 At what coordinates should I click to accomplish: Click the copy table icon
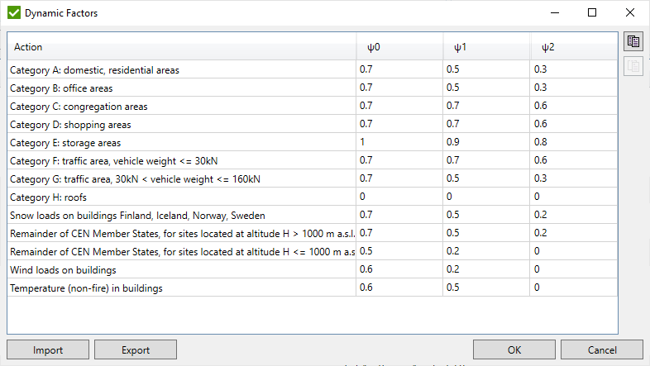click(x=633, y=42)
